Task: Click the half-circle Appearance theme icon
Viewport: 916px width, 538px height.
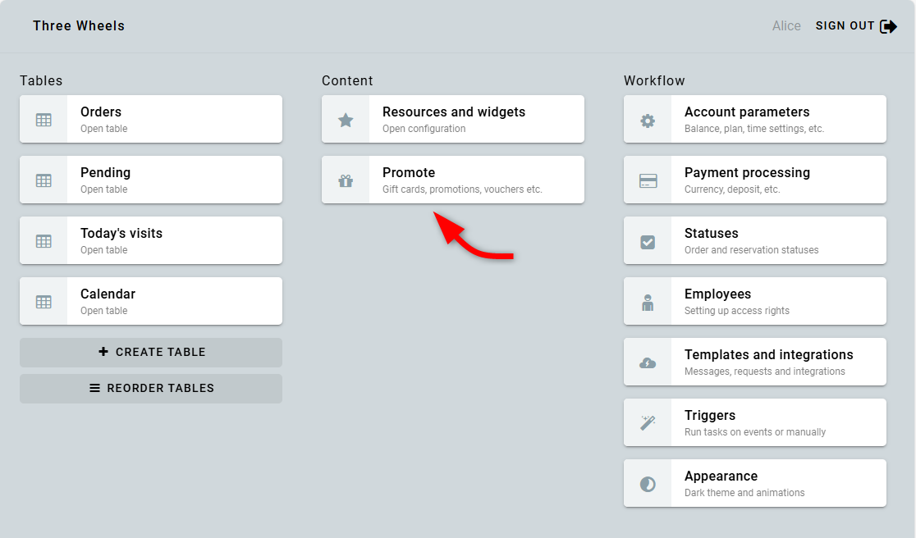Action: (x=648, y=484)
